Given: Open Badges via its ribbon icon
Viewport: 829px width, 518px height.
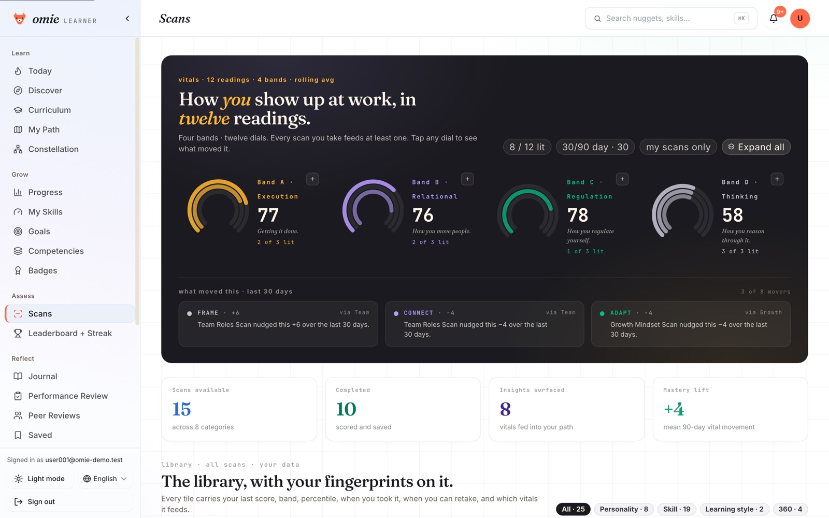Looking at the screenshot, I should [18, 270].
